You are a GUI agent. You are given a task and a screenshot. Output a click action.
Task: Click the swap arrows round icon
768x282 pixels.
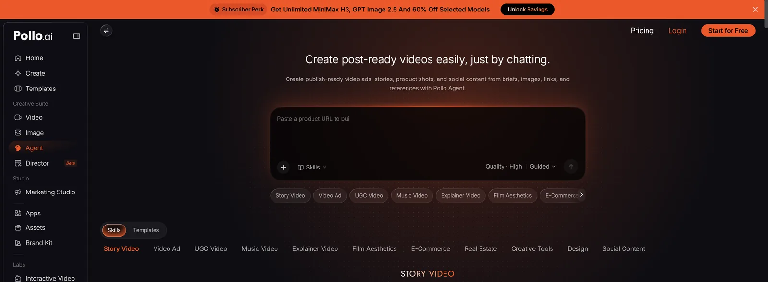106,31
